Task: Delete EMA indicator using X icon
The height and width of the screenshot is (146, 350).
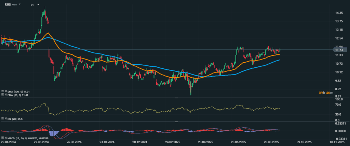Action: tap(5, 95)
